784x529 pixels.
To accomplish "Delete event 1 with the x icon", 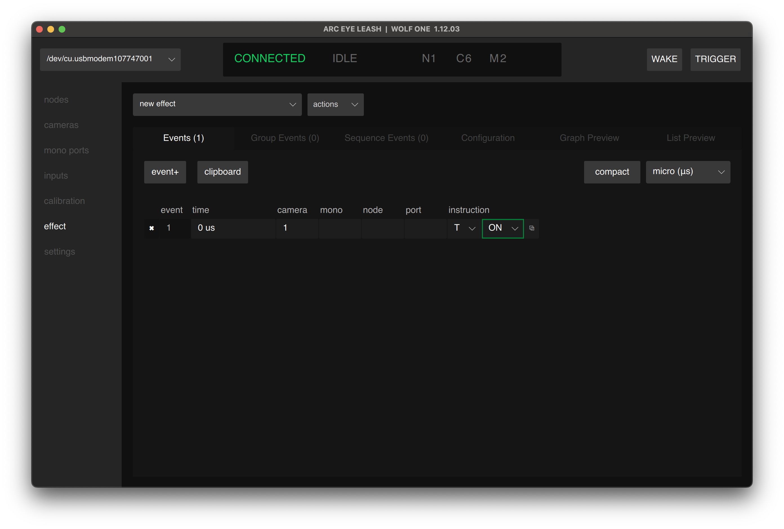I will point(152,228).
